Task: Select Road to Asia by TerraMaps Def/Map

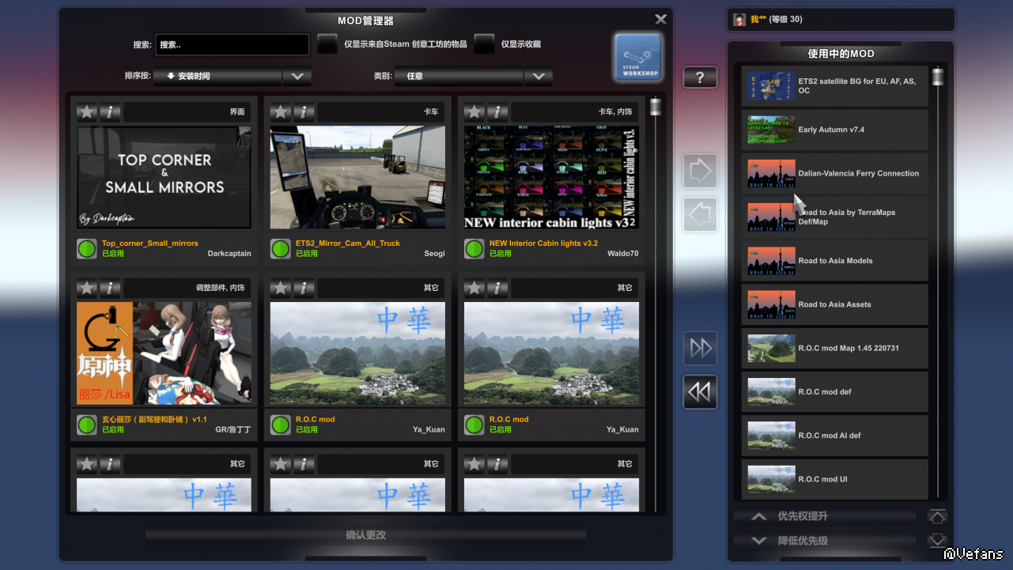Action: (x=834, y=217)
